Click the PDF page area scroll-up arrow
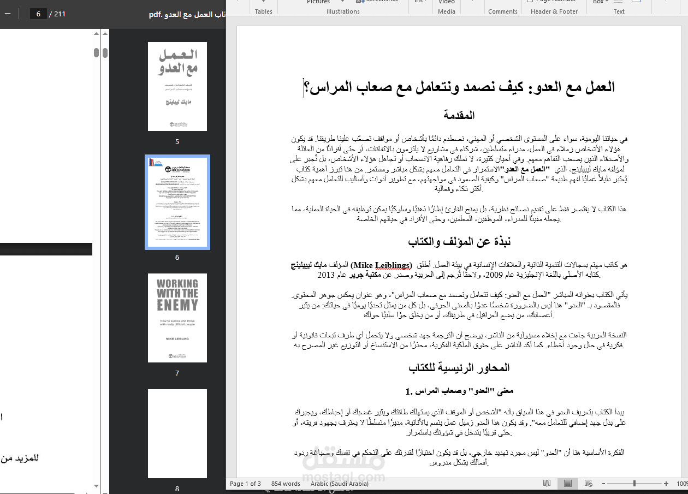 [x=97, y=34]
